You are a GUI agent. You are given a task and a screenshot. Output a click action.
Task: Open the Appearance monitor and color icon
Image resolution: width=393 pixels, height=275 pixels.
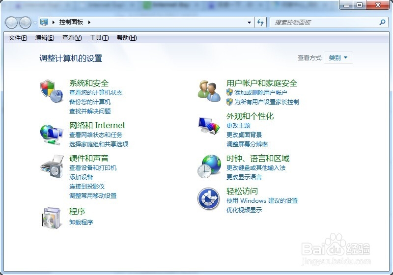[209, 125]
